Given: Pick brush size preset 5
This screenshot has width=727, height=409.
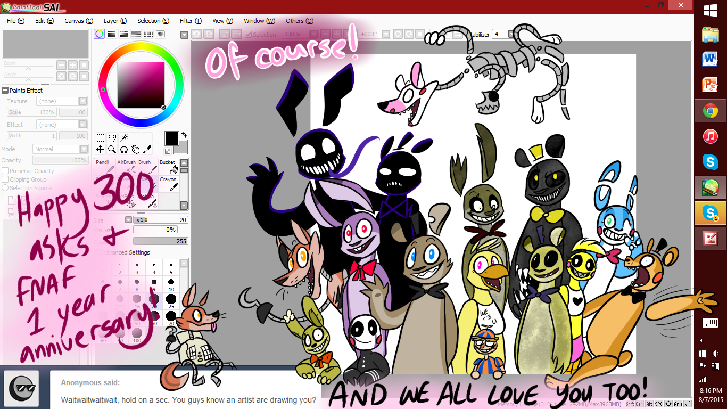Looking at the screenshot, I should click(171, 267).
